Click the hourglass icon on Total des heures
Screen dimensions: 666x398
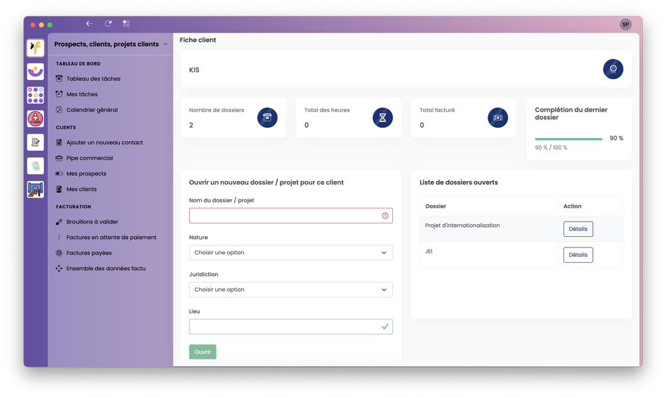[382, 118]
